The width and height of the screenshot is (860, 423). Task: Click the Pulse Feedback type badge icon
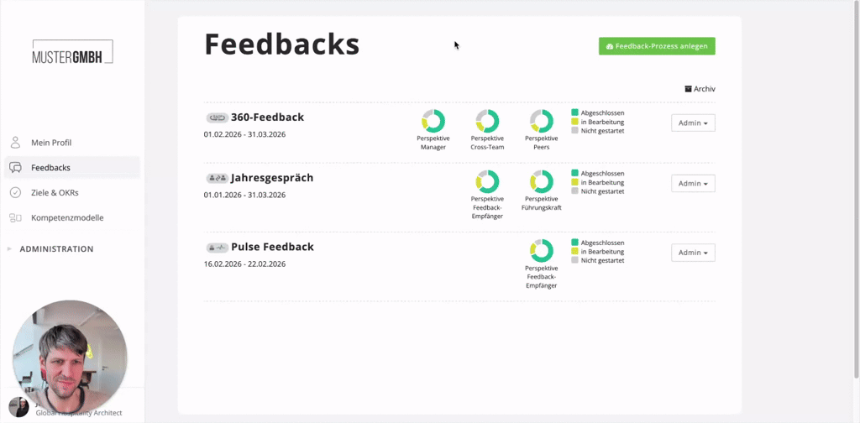pyautogui.click(x=218, y=247)
